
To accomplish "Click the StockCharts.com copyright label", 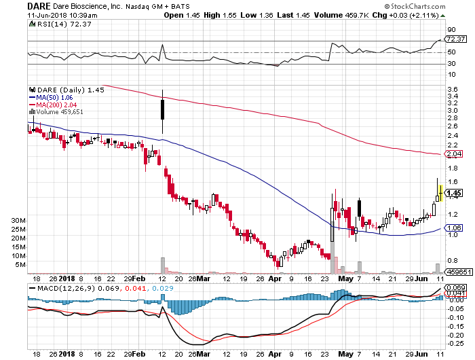I will [x=415, y=6].
